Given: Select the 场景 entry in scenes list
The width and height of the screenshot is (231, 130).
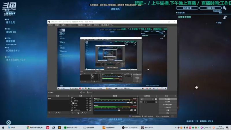Looking at the screenshot, I should pos(59,99).
